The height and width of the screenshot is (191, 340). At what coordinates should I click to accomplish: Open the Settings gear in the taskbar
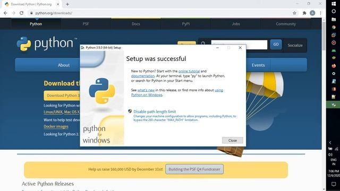pos(334,74)
